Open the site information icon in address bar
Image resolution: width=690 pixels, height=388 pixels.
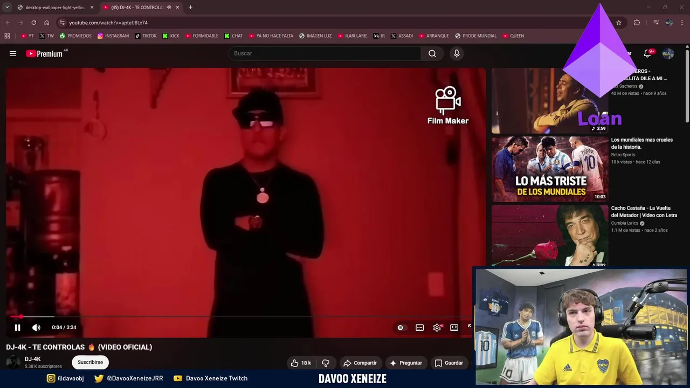(x=62, y=23)
